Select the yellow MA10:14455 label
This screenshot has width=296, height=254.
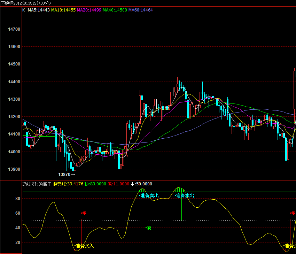click(63, 10)
